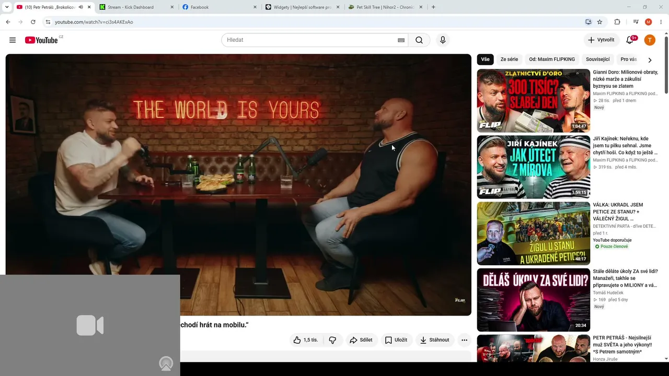Switch to the Stream - Kick Dashboard tab
Screen dimensions: 669x376
[x=137, y=7]
